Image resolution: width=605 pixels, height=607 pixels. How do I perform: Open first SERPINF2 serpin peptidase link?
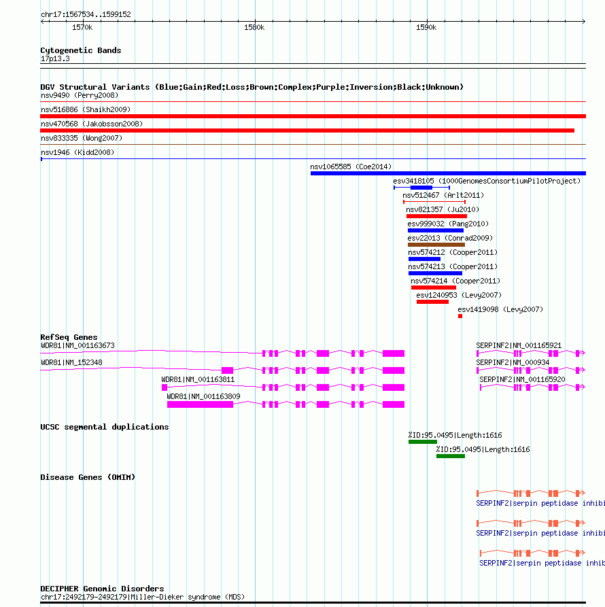[540, 503]
